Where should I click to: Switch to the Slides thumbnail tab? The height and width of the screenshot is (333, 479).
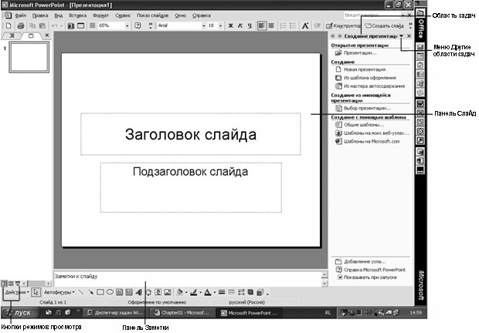click(29, 35)
